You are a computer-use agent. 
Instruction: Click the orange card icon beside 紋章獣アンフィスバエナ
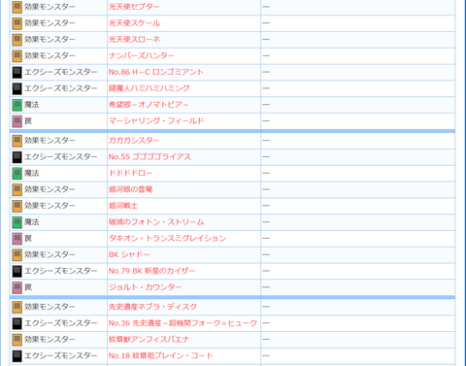point(17,340)
